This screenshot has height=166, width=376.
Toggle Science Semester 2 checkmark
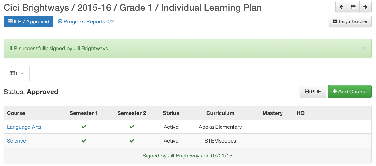coord(132,141)
